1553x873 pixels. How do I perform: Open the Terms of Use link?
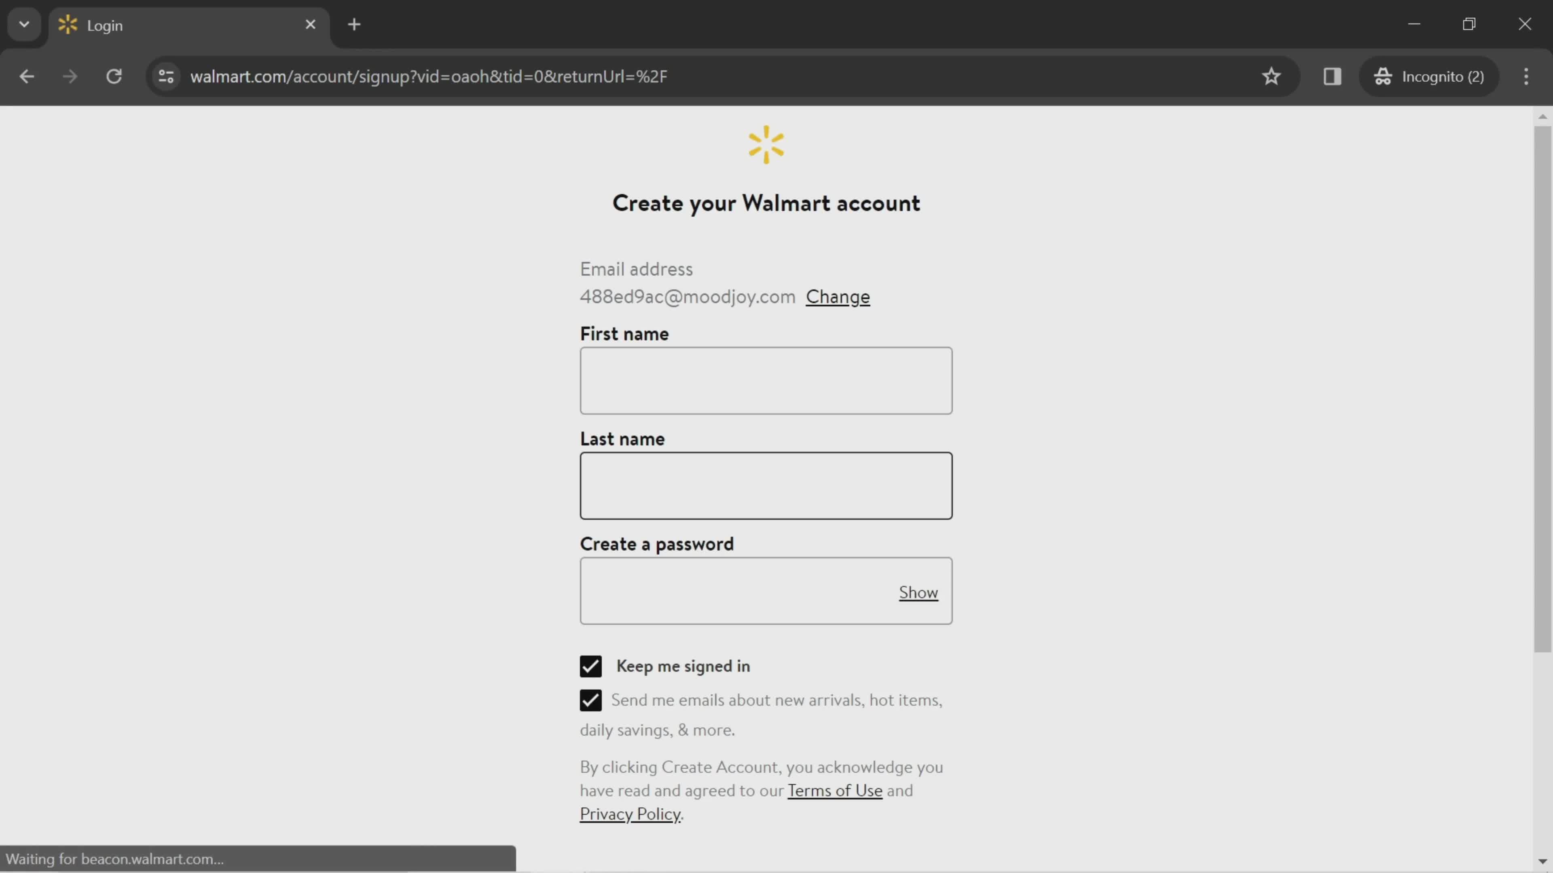coord(835,791)
